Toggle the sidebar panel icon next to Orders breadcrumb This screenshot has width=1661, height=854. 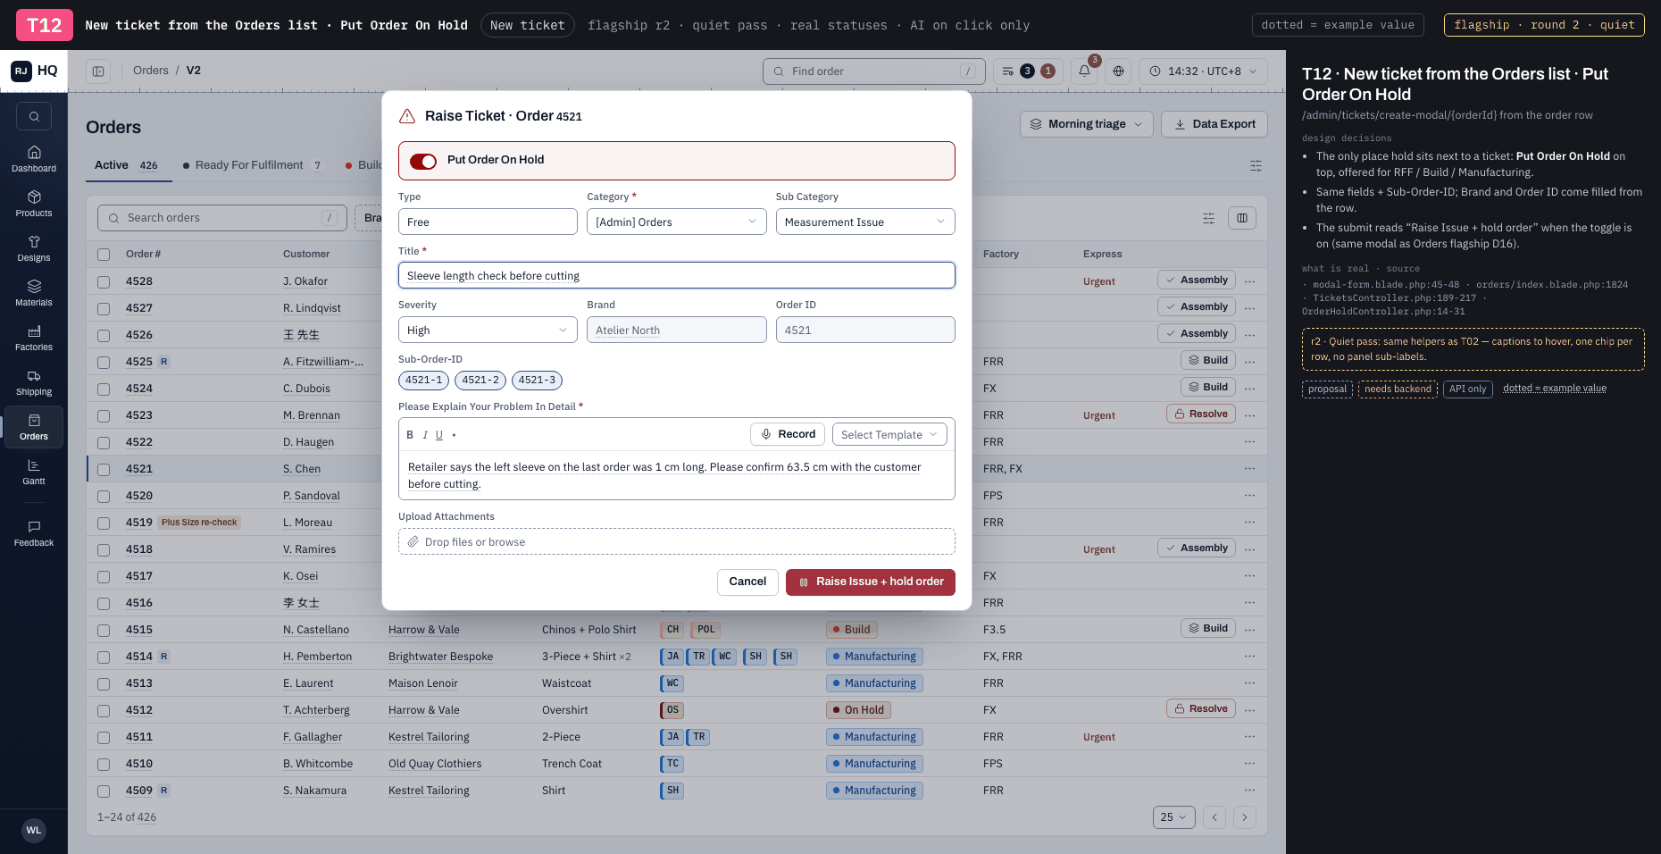[x=98, y=71]
